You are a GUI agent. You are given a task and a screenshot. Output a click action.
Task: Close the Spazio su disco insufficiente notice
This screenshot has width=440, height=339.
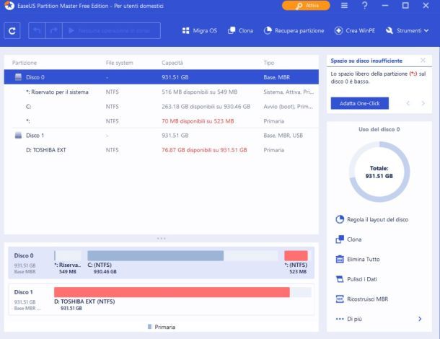(423, 61)
